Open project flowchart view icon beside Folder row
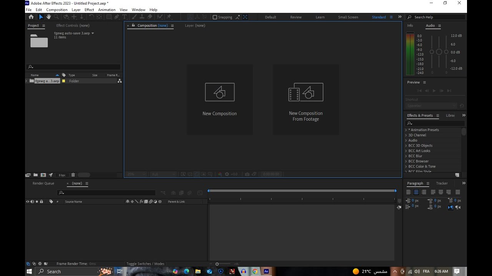Image resolution: width=492 pixels, height=276 pixels. 120,81
